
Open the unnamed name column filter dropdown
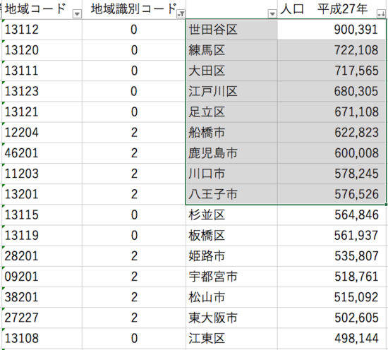pos(272,14)
